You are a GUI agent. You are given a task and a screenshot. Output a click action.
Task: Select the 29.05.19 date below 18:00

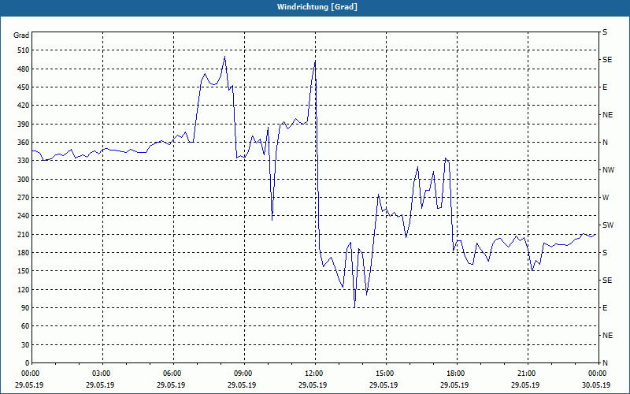click(x=454, y=385)
